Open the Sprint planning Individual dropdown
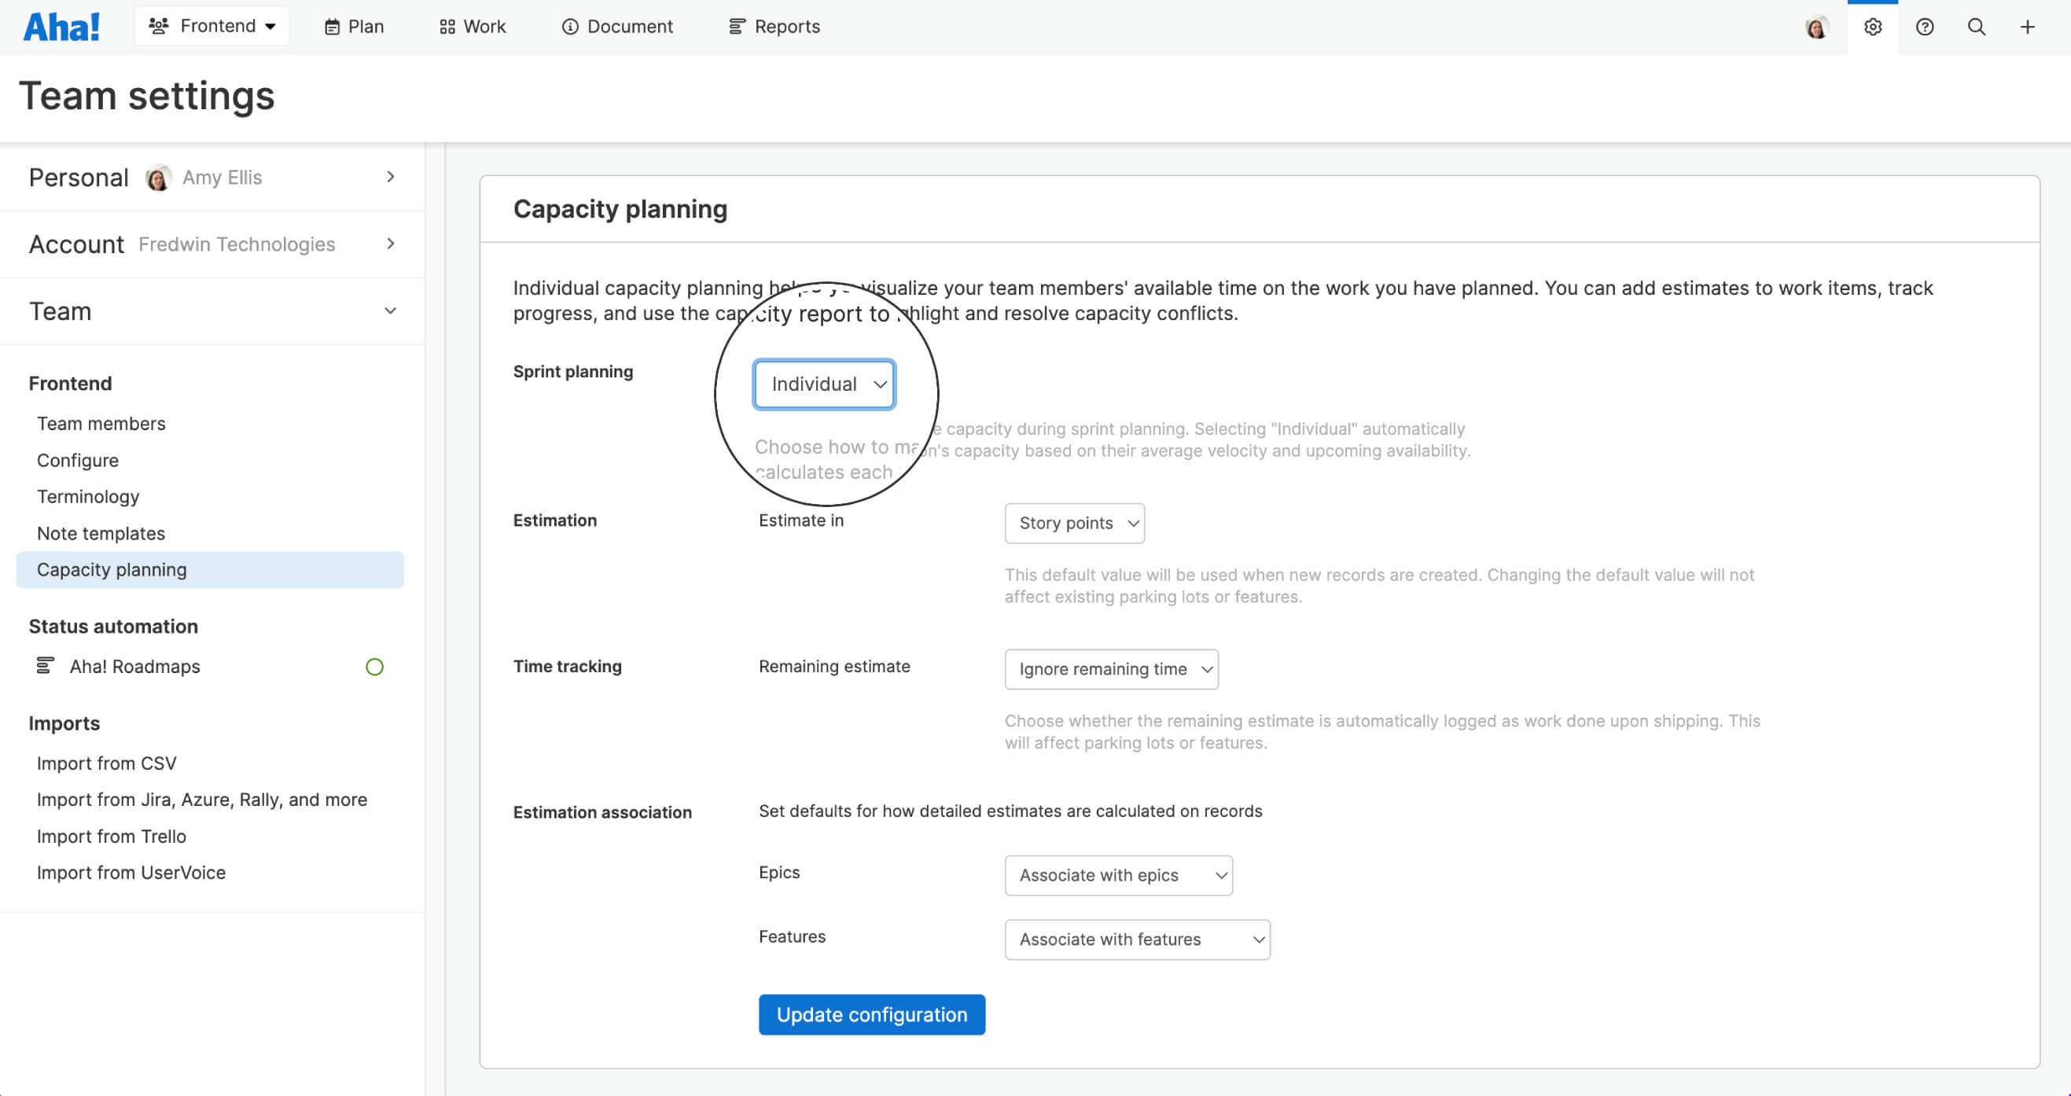The height and width of the screenshot is (1096, 2071). pos(824,384)
